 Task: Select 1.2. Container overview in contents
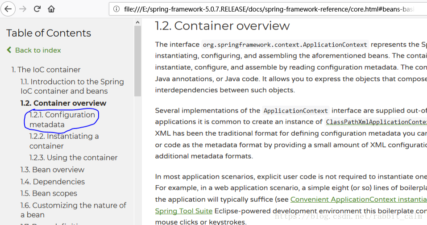(63, 103)
